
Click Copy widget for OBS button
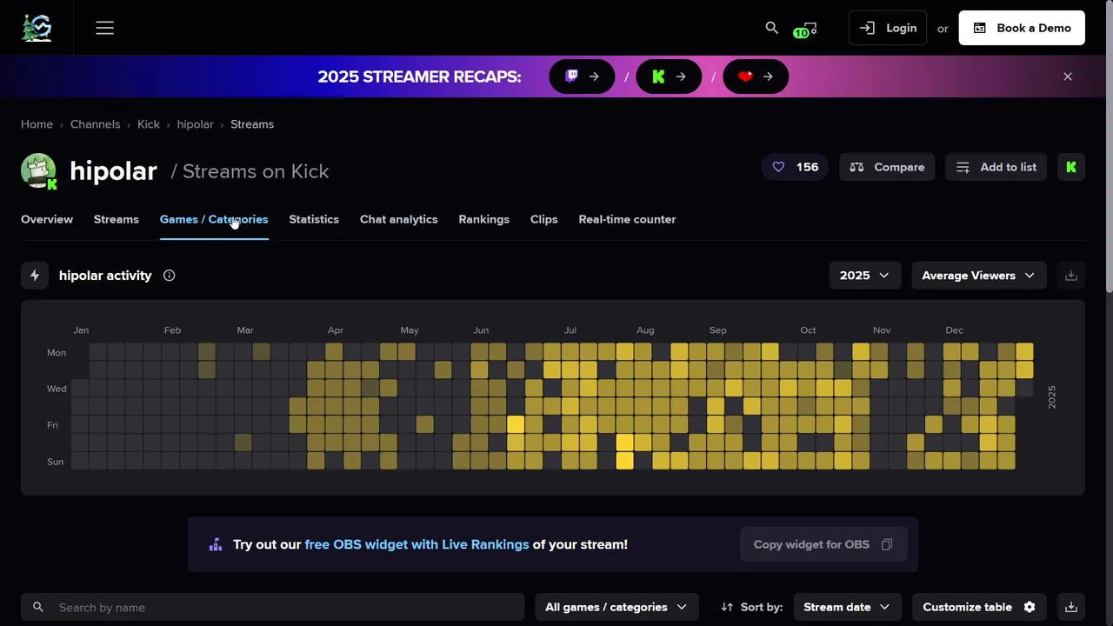(823, 544)
